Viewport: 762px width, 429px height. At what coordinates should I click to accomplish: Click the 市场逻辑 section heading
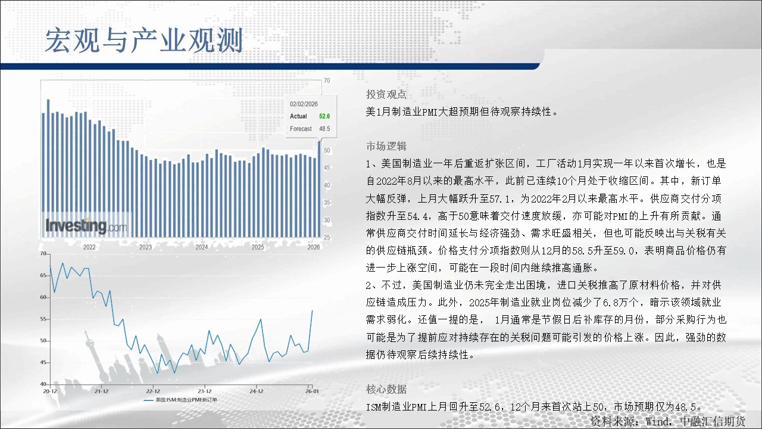(x=386, y=146)
